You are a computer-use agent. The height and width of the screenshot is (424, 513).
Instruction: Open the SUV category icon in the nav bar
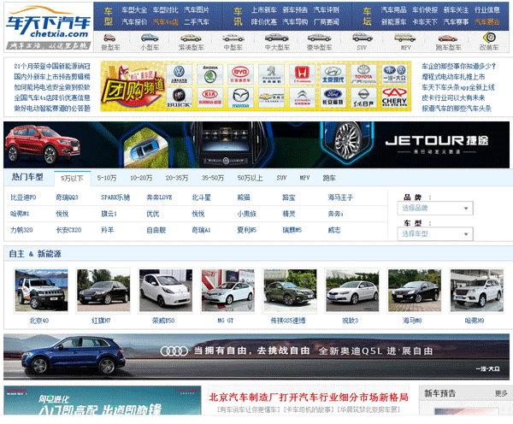coord(362,38)
